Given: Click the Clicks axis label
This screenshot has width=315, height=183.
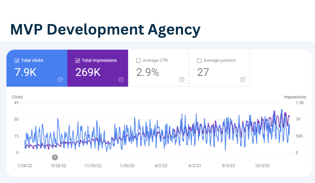Looking at the screenshot, I should coord(17,97).
